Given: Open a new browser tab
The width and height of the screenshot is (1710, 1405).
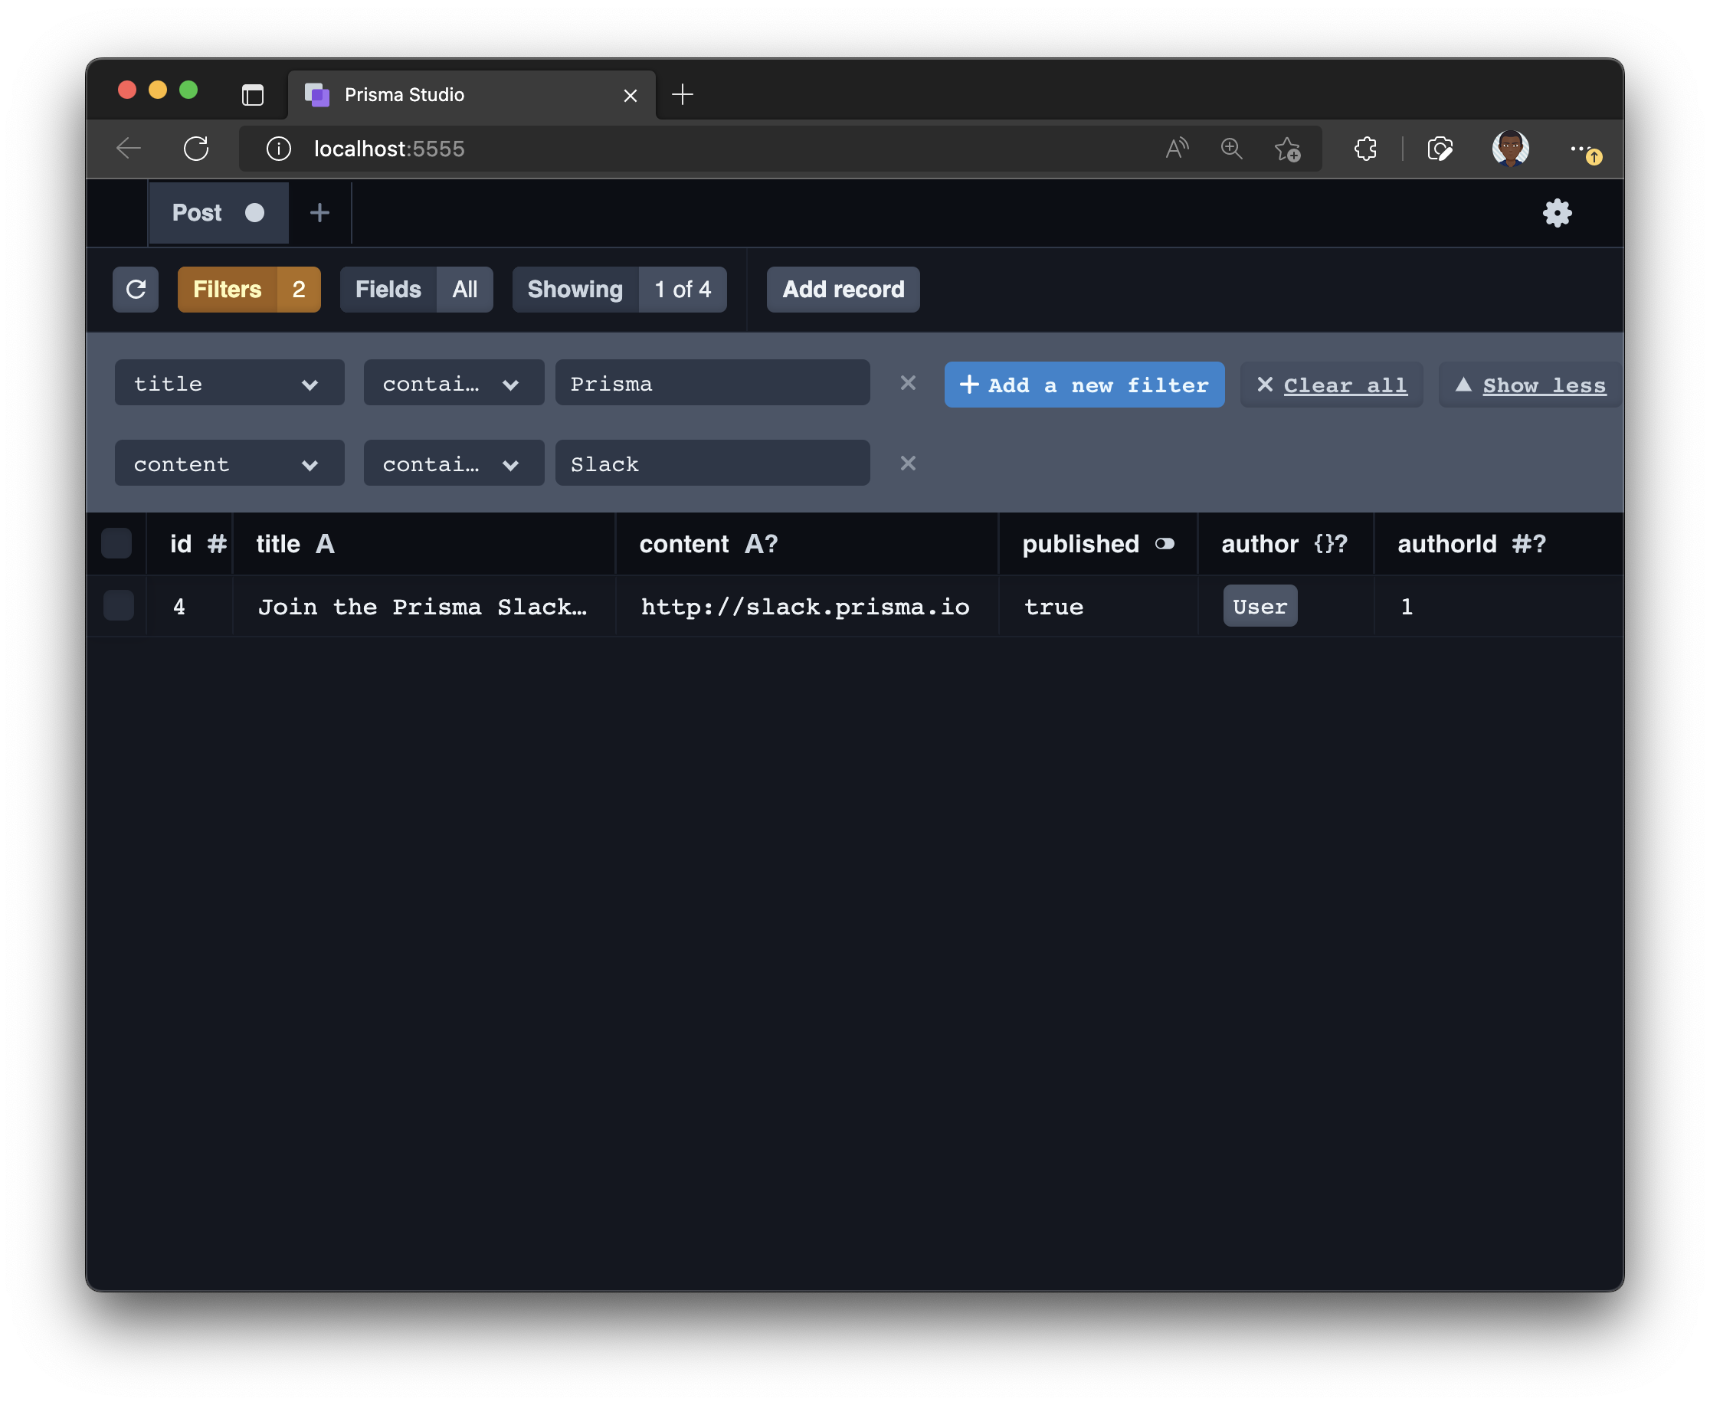Looking at the screenshot, I should tap(682, 95).
